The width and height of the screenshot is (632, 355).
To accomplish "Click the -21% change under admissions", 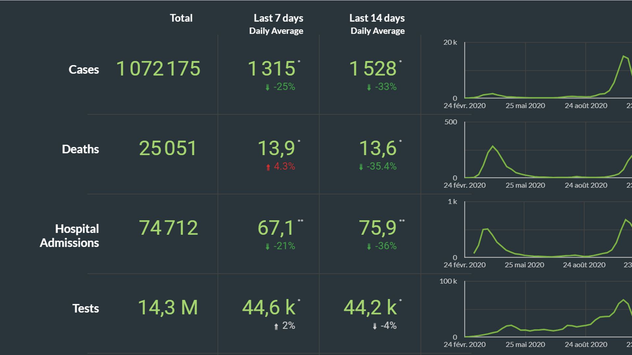I will click(x=284, y=246).
